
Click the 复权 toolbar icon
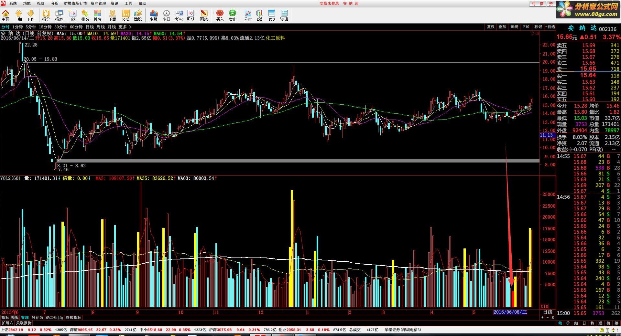click(x=179, y=15)
